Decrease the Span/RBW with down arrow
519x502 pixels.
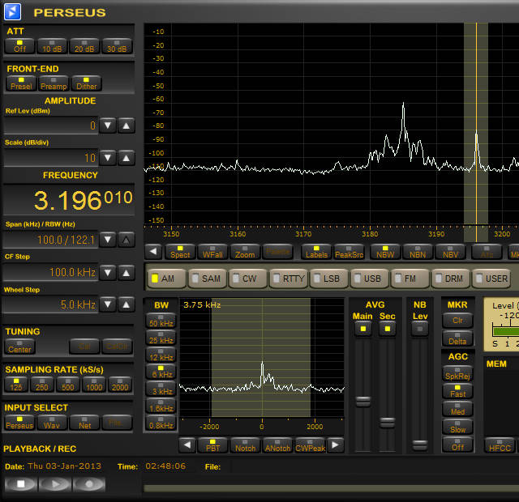point(108,240)
